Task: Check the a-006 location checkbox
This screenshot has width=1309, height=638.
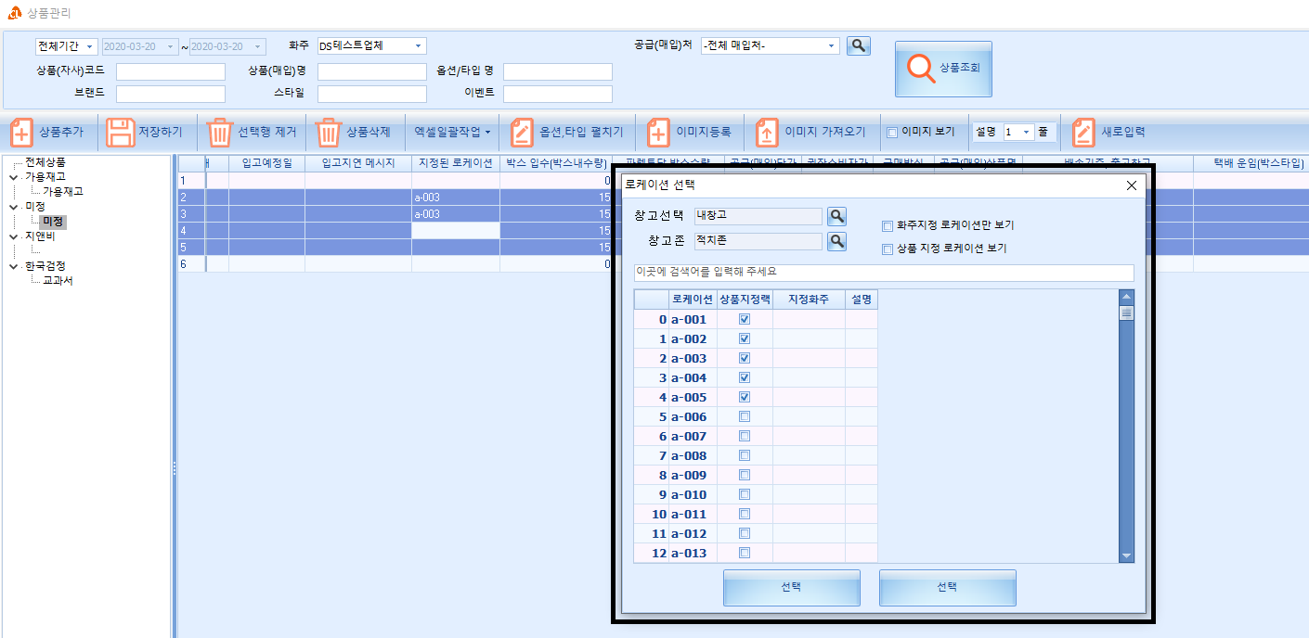Action: 744,416
